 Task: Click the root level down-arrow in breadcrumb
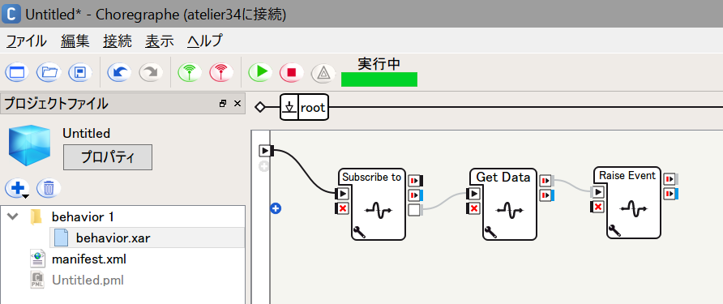point(289,108)
